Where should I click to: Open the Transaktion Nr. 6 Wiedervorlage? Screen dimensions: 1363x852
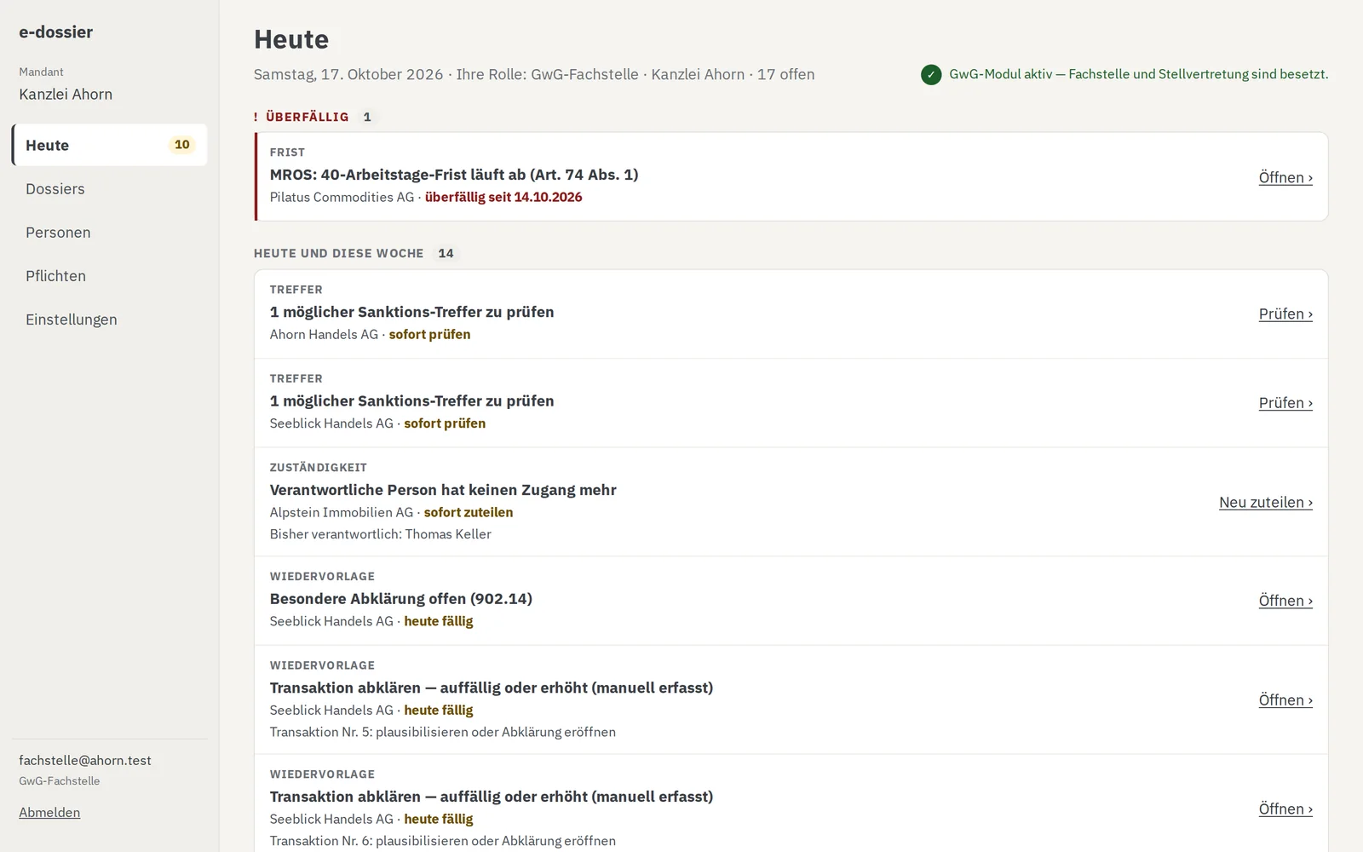tap(1285, 809)
